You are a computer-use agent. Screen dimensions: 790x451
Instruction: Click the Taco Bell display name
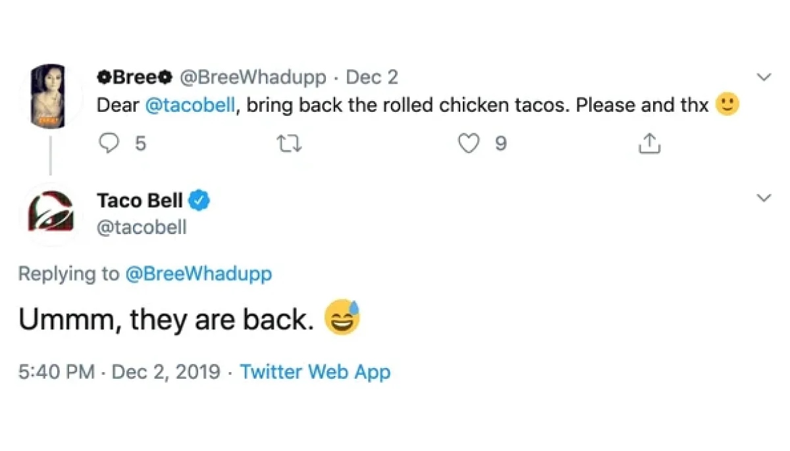tap(141, 201)
